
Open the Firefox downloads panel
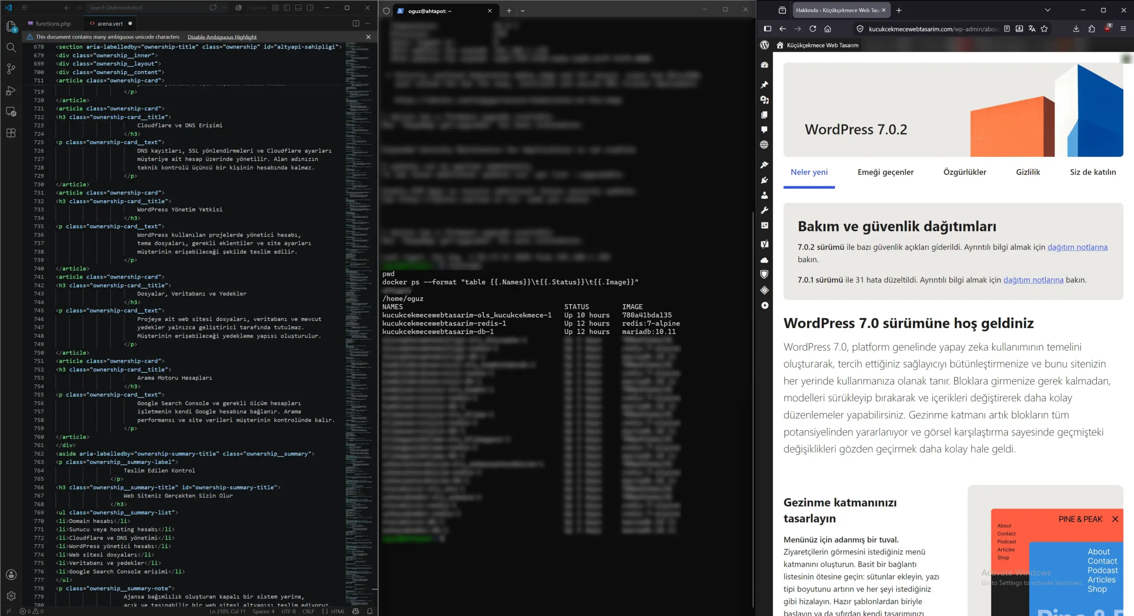1076,29
